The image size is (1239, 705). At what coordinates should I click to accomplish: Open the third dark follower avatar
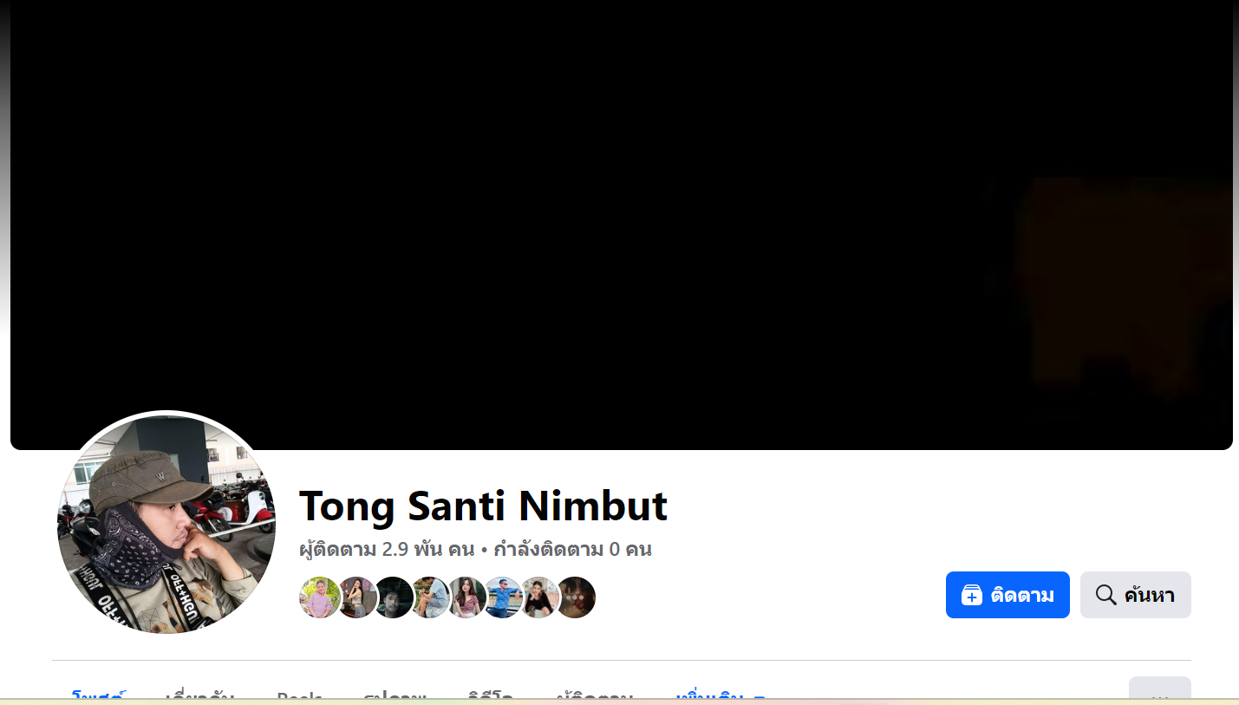coord(393,597)
